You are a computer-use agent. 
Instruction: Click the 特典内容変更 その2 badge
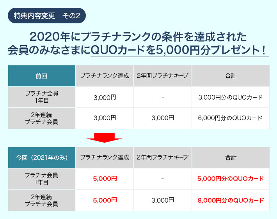47,16
